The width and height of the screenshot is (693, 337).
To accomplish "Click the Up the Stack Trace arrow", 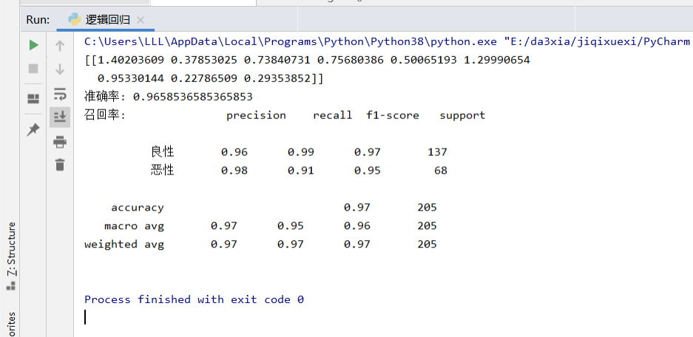I will (60, 46).
